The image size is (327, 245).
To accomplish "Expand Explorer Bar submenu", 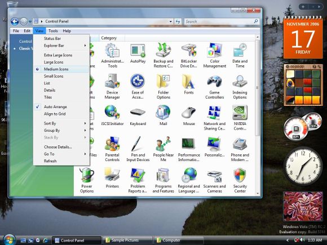I will [x=61, y=46].
